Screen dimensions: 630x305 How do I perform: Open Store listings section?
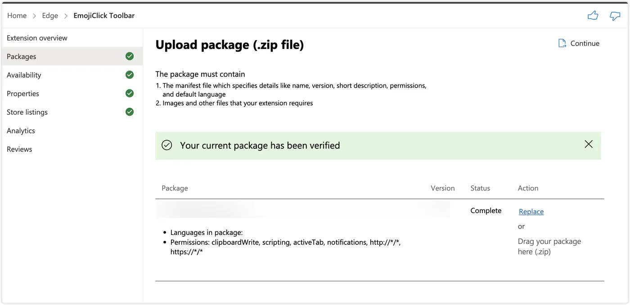point(27,112)
